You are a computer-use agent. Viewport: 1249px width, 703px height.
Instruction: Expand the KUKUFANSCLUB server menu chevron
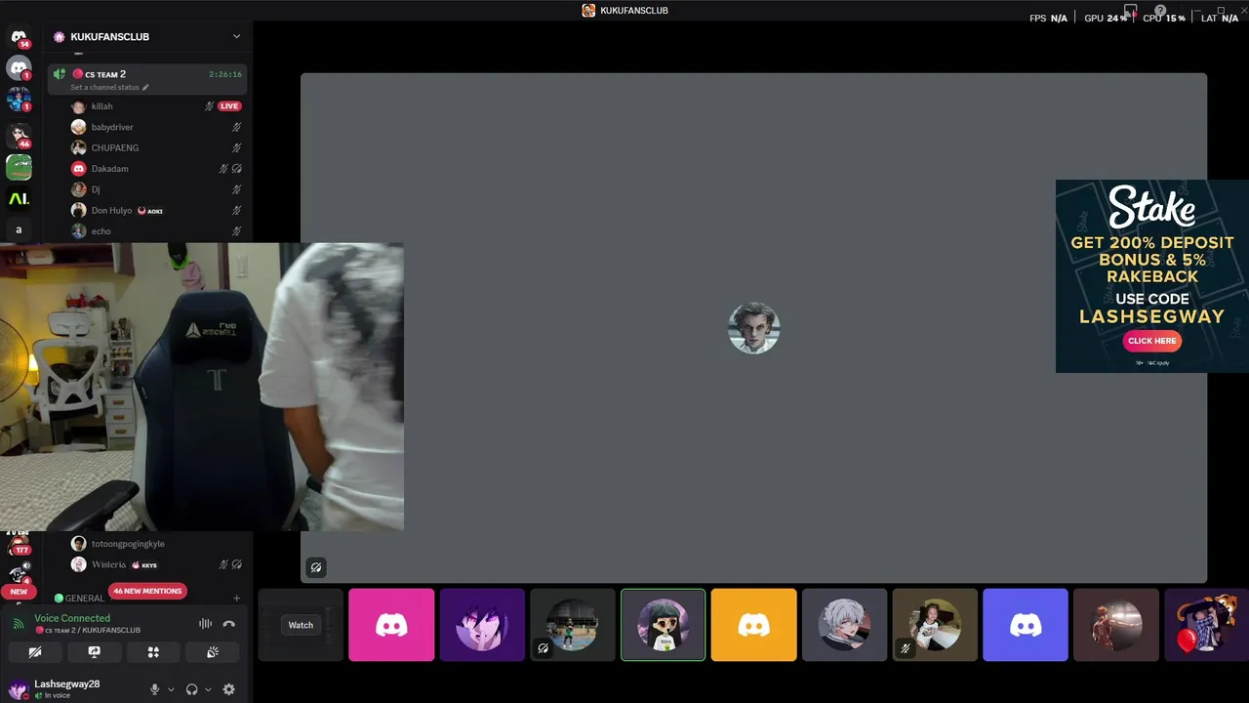click(x=236, y=37)
